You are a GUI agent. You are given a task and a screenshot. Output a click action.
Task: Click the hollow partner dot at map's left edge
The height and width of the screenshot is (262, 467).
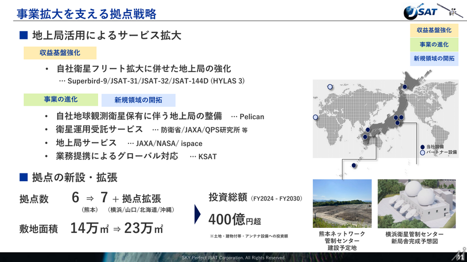(x=315, y=118)
